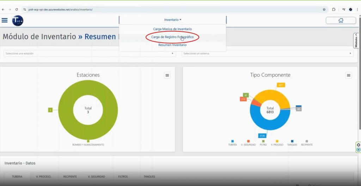Expand the 'Seleccione una estación' dropdown
The image size is (361, 186).
(90, 53)
